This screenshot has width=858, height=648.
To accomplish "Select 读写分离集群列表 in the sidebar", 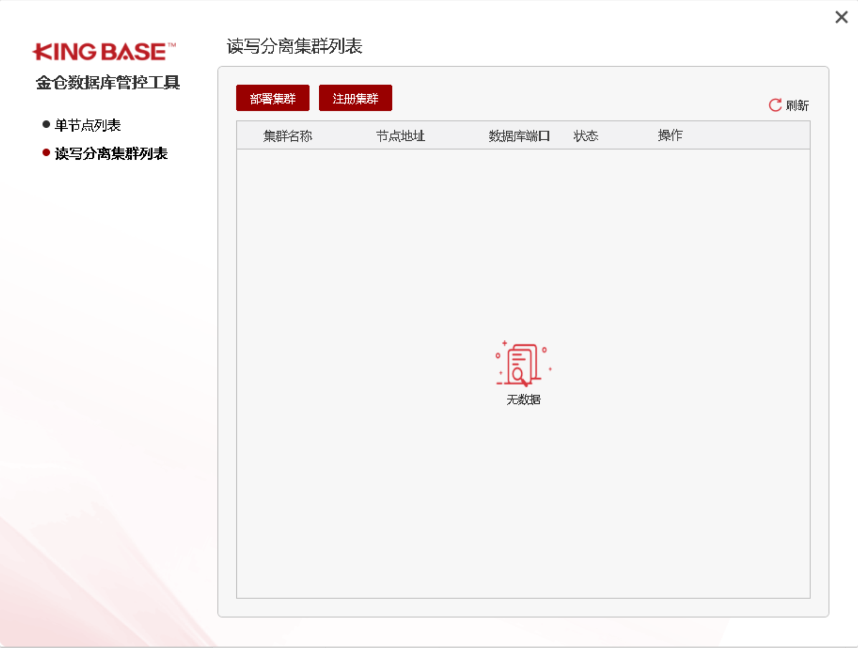I will click(x=111, y=154).
